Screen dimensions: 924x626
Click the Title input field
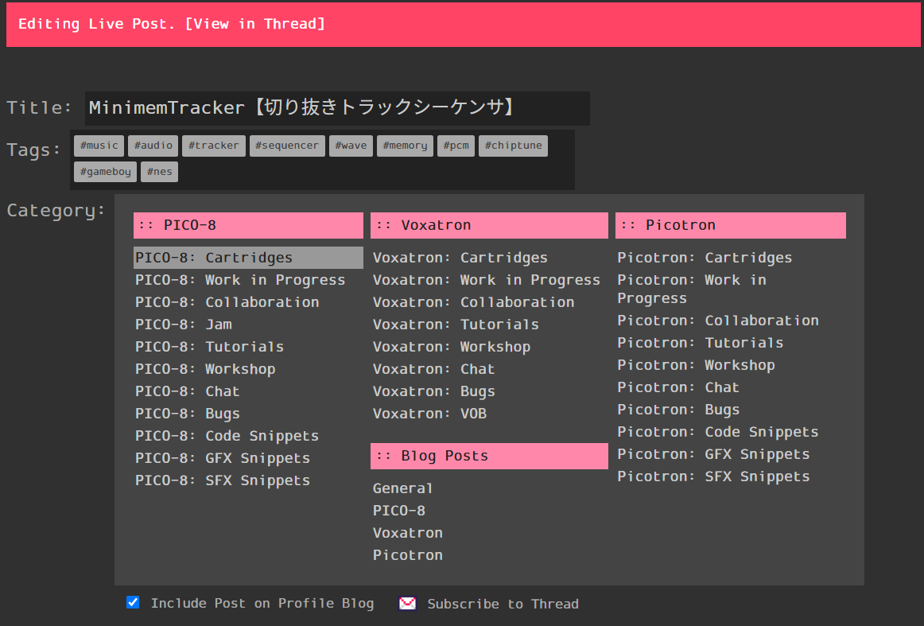click(337, 108)
